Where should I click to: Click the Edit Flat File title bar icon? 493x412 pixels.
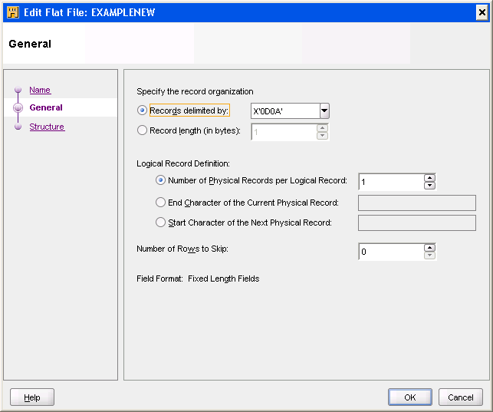coord(12,12)
